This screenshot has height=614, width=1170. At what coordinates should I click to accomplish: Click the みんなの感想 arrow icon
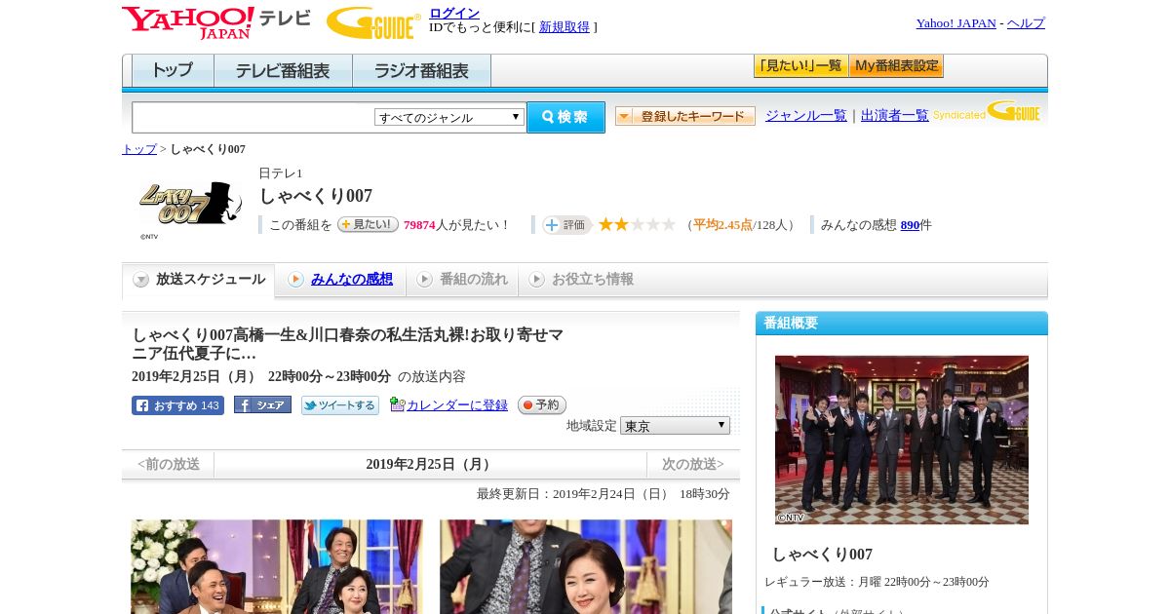pos(295,280)
